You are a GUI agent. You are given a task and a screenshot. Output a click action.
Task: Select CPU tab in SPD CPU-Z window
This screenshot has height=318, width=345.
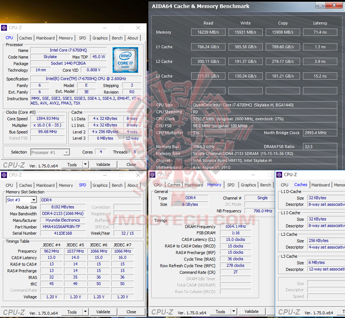(9, 185)
